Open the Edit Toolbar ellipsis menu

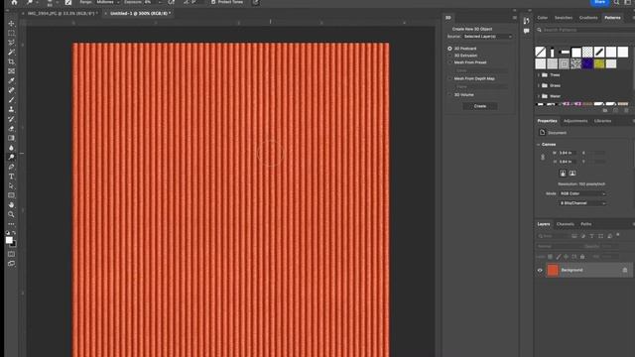tap(11, 224)
